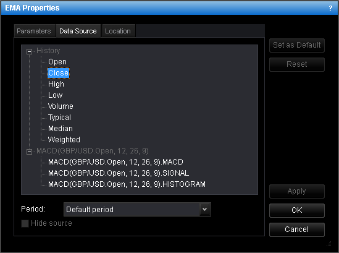The width and height of the screenshot is (339, 253).
Task: Select Volume as data source
Action: pos(61,106)
